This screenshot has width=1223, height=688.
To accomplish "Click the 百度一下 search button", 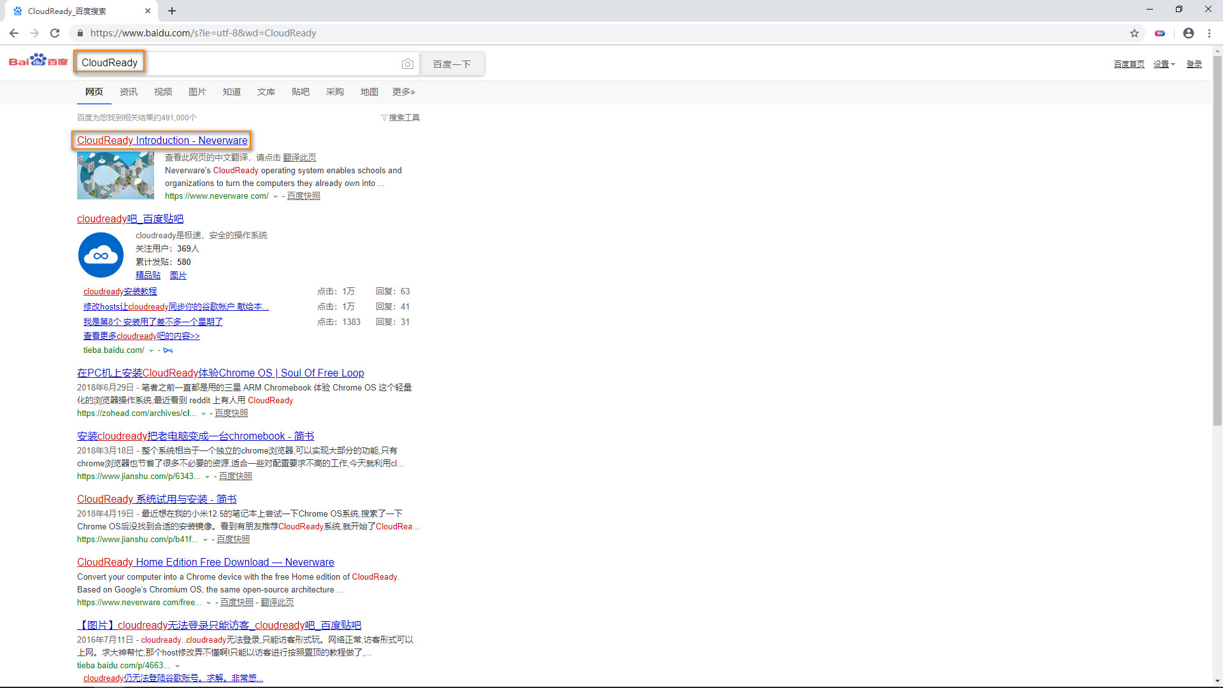I will click(452, 64).
